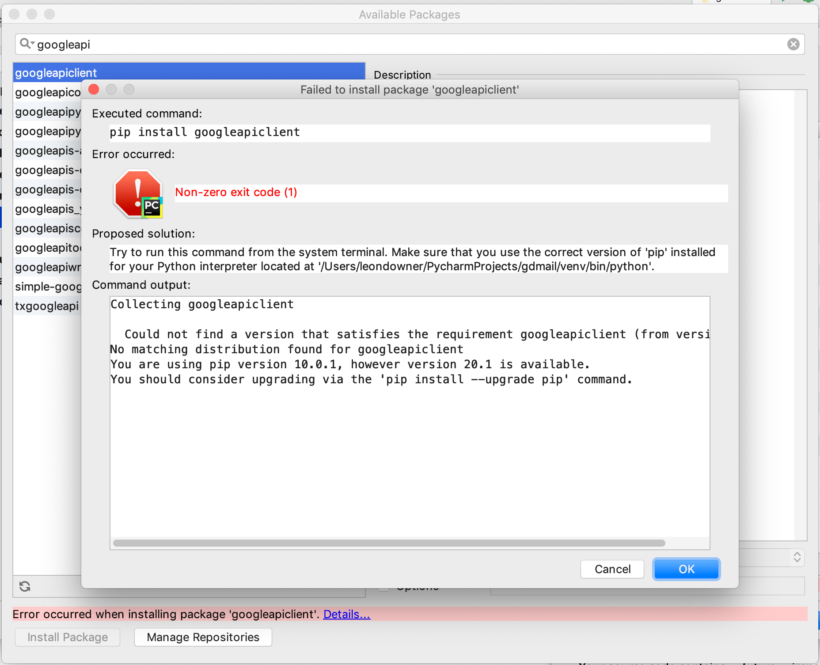Click the search magnifier icon in package search
This screenshot has height=665, width=820.
(27, 44)
